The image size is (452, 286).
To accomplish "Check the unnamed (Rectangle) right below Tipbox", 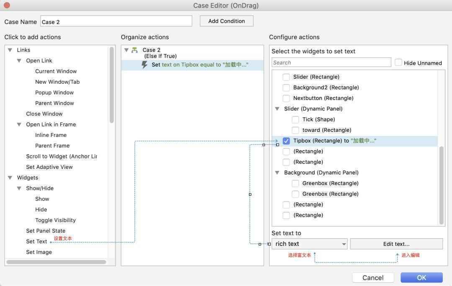I will click(x=286, y=152).
